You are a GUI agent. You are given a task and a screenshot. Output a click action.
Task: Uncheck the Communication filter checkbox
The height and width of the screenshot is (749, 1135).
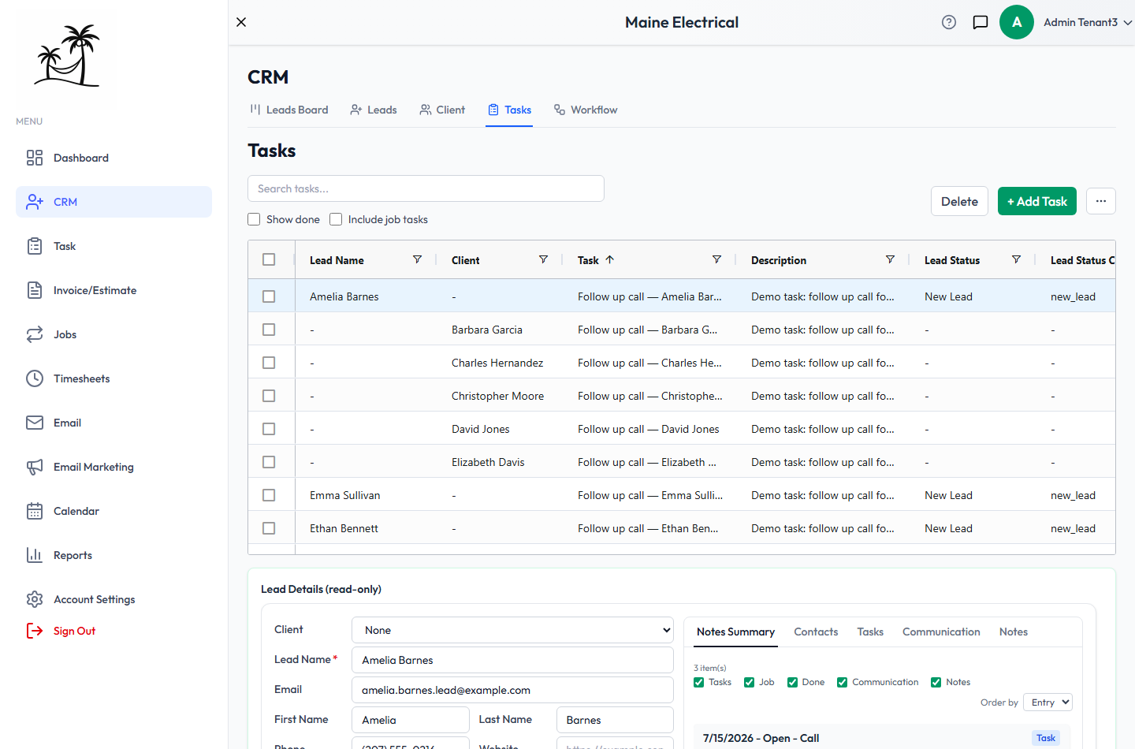click(842, 683)
